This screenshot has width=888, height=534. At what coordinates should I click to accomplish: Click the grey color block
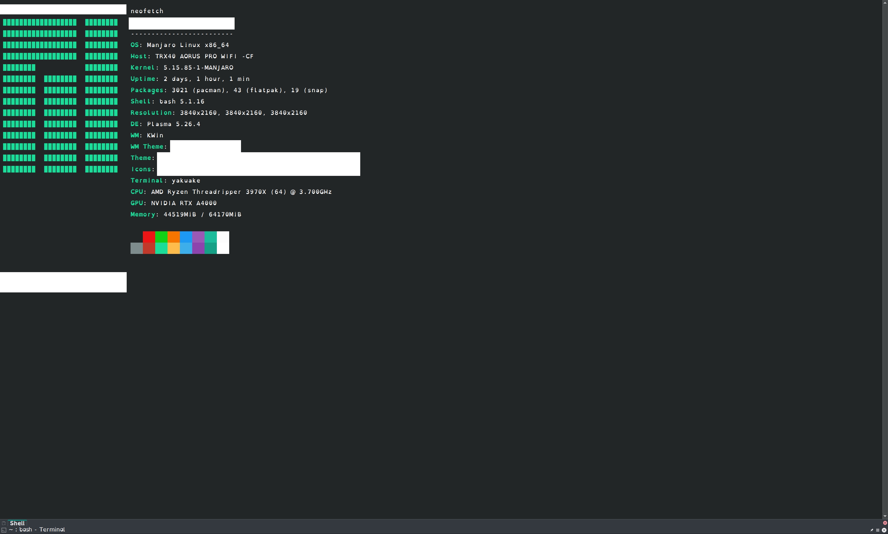tap(136, 248)
